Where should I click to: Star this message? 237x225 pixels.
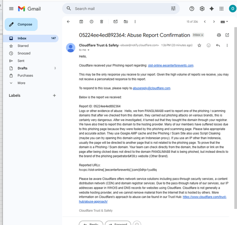pyautogui.click(x=200, y=46)
